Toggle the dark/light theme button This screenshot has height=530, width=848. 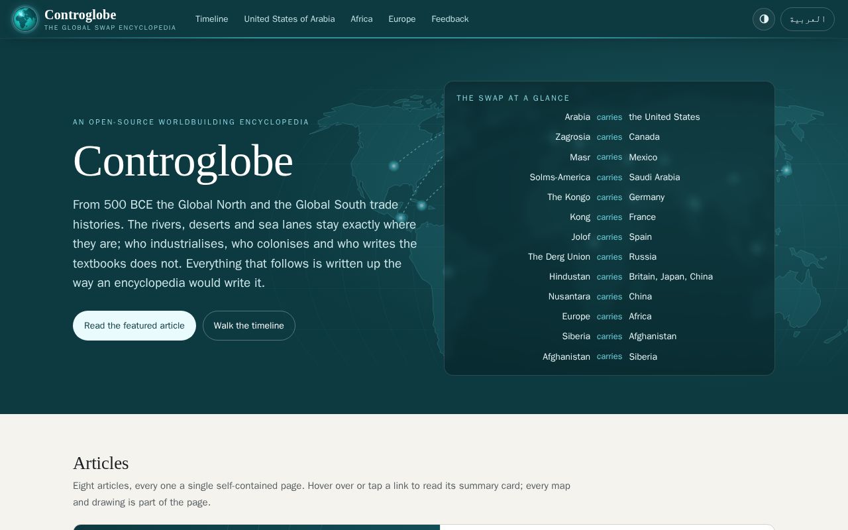pyautogui.click(x=764, y=19)
